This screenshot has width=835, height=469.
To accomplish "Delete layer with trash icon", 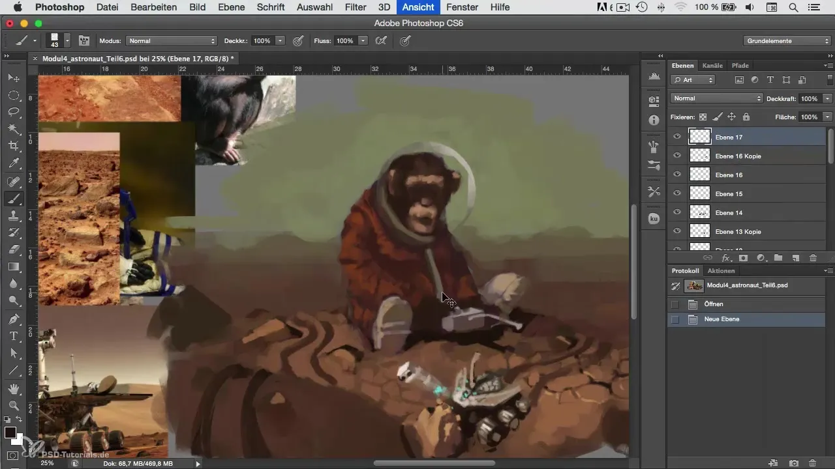I will click(x=813, y=258).
